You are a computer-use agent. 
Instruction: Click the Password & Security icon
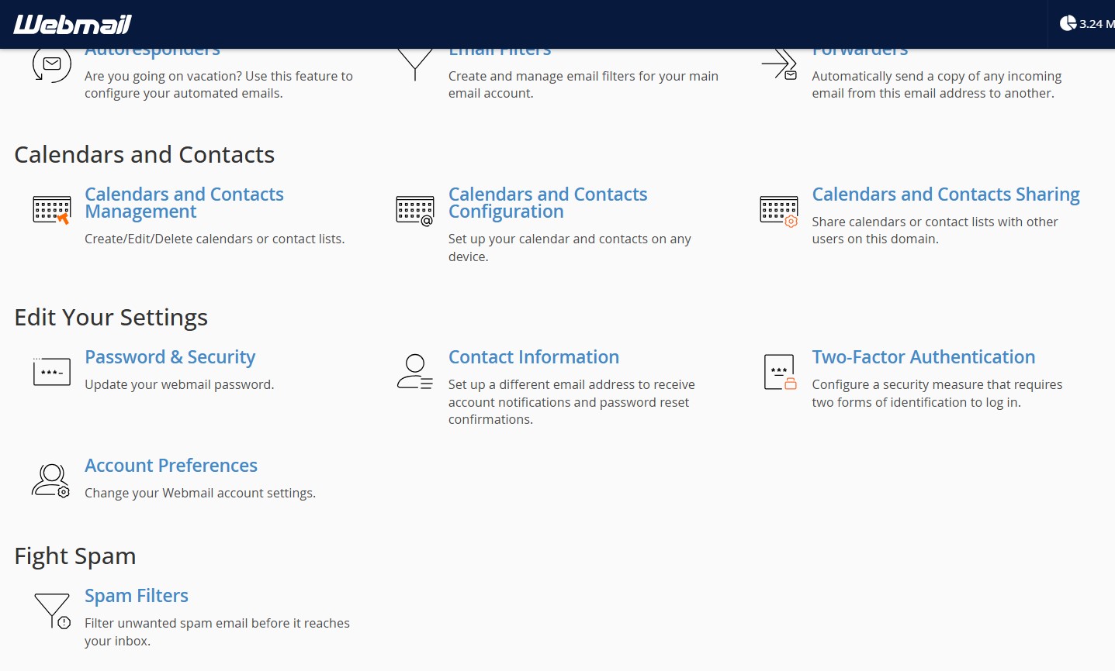pyautogui.click(x=52, y=372)
